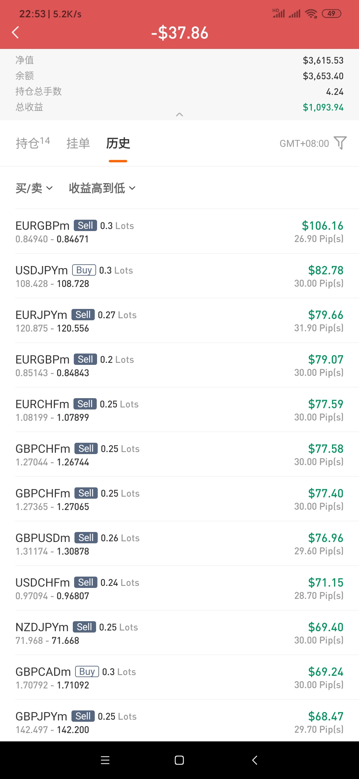The width and height of the screenshot is (359, 779).
Task: Open the GBPCADm Buy trade entry
Action: pos(179,677)
